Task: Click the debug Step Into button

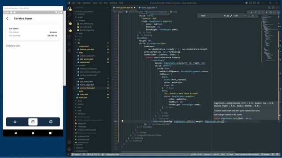Action: click(x=259, y=12)
